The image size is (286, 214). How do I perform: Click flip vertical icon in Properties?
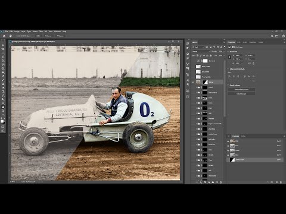coord(253,63)
